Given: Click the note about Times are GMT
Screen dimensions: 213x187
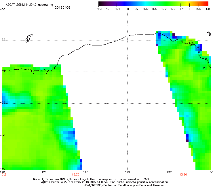Looking at the screenshot, I should (91, 179).
